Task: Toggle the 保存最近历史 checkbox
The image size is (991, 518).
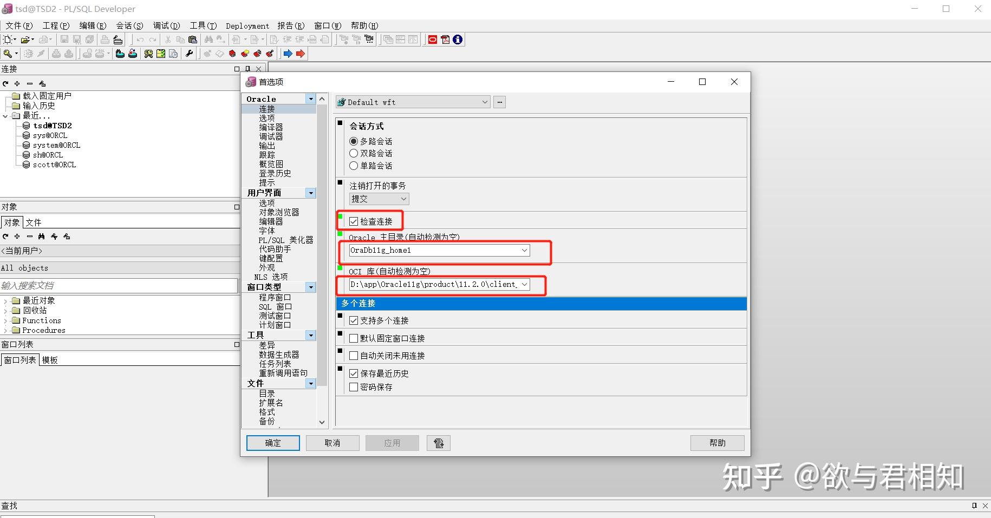Action: pyautogui.click(x=354, y=373)
